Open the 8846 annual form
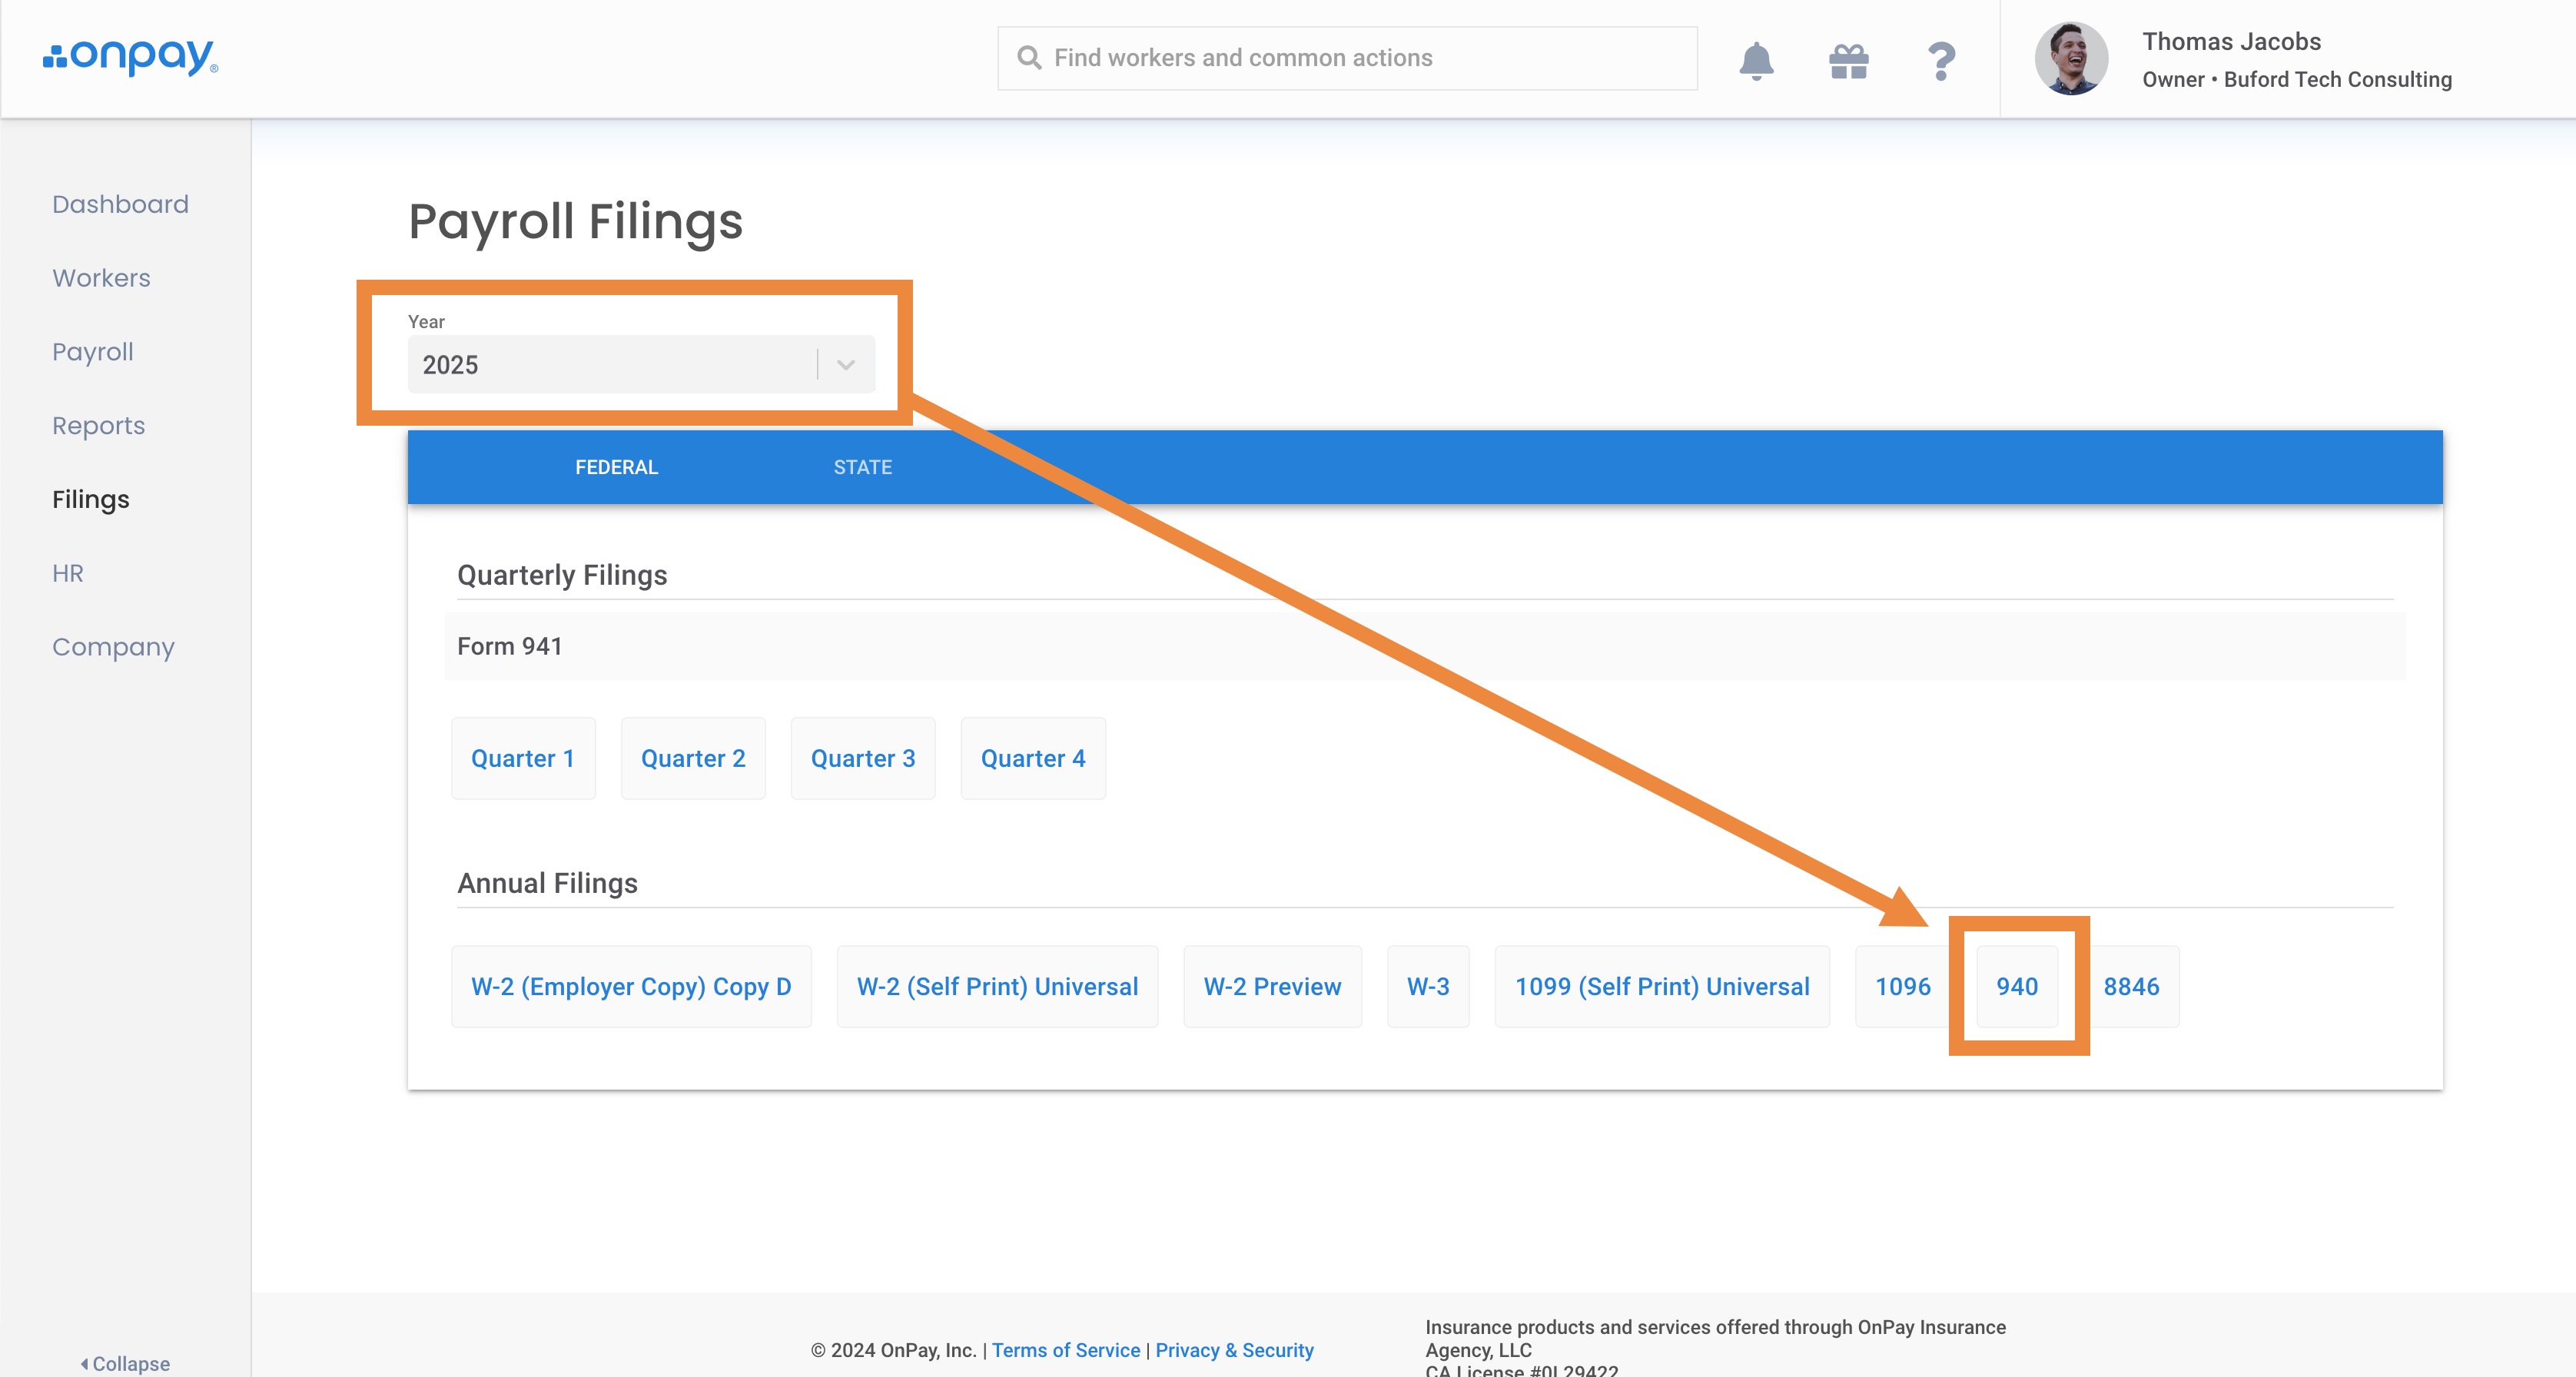Image resolution: width=2576 pixels, height=1377 pixels. pyautogui.click(x=2130, y=986)
